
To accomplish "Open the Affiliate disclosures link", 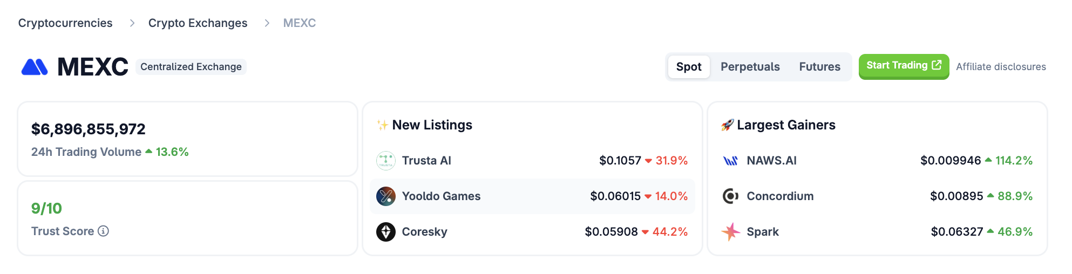I will (x=1001, y=67).
